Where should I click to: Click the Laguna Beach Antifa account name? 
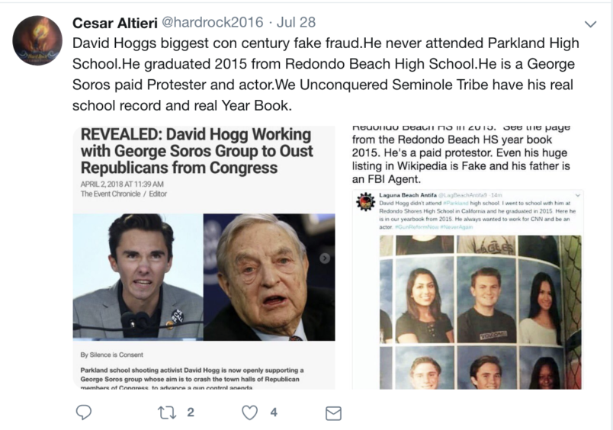[x=408, y=195]
